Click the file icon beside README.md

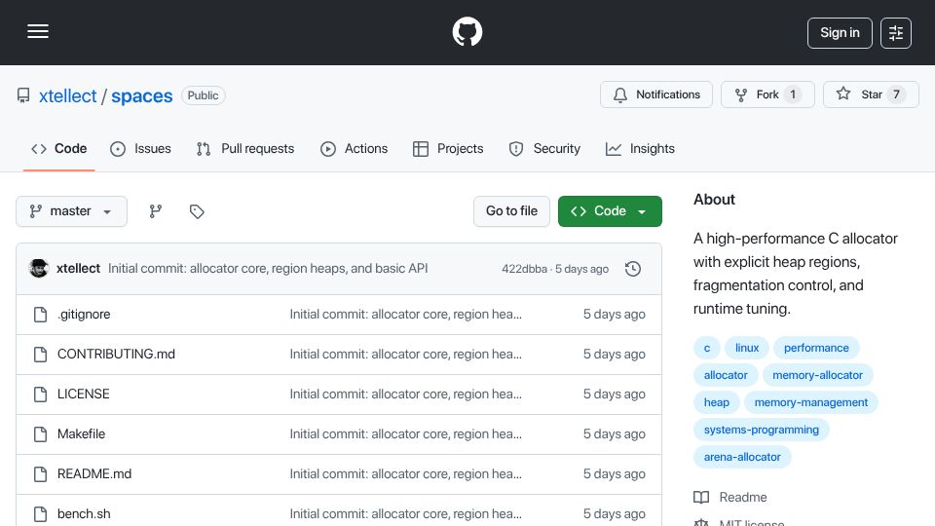click(41, 474)
